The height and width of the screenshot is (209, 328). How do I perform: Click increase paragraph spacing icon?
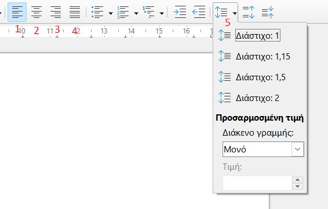click(249, 12)
